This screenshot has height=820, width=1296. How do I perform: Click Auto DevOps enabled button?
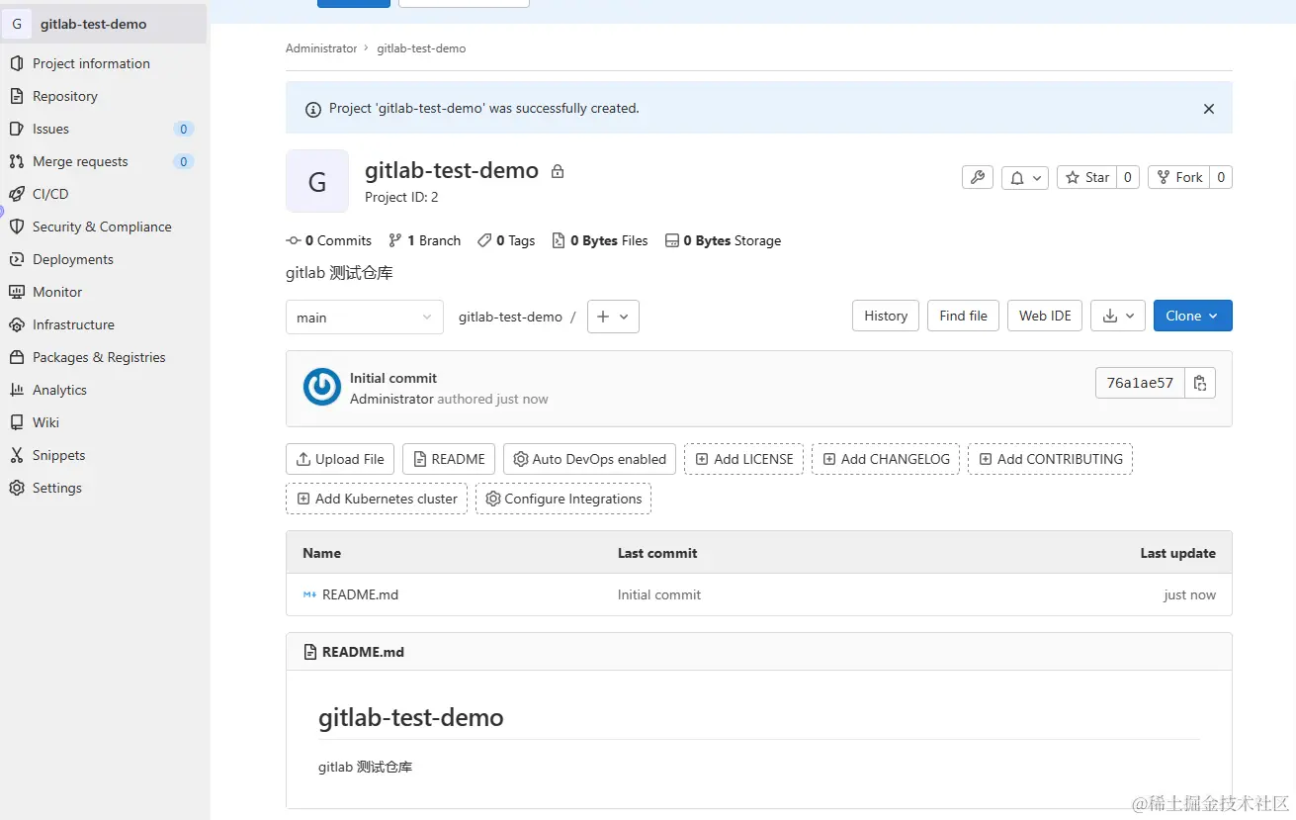[x=590, y=459]
